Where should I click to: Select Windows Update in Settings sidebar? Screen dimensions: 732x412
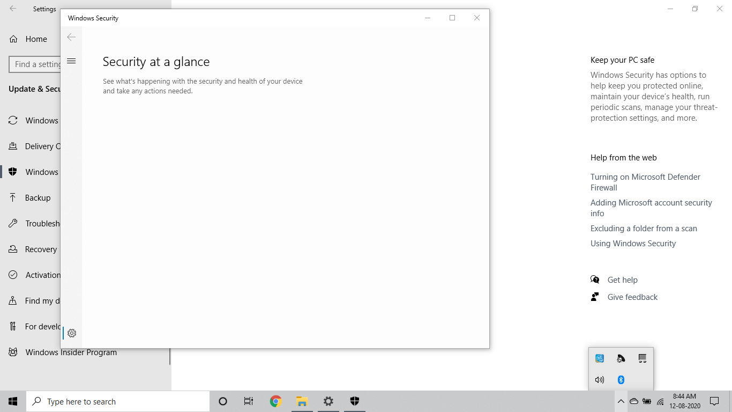30,121
